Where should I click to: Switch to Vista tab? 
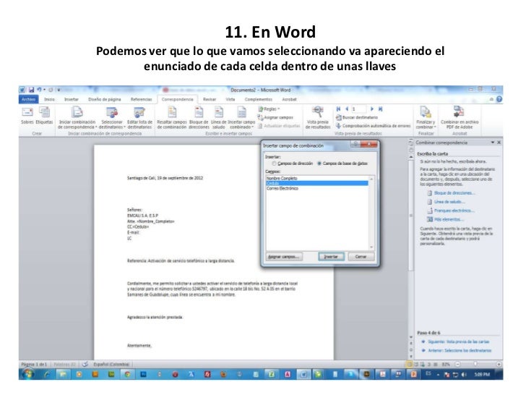click(230, 99)
